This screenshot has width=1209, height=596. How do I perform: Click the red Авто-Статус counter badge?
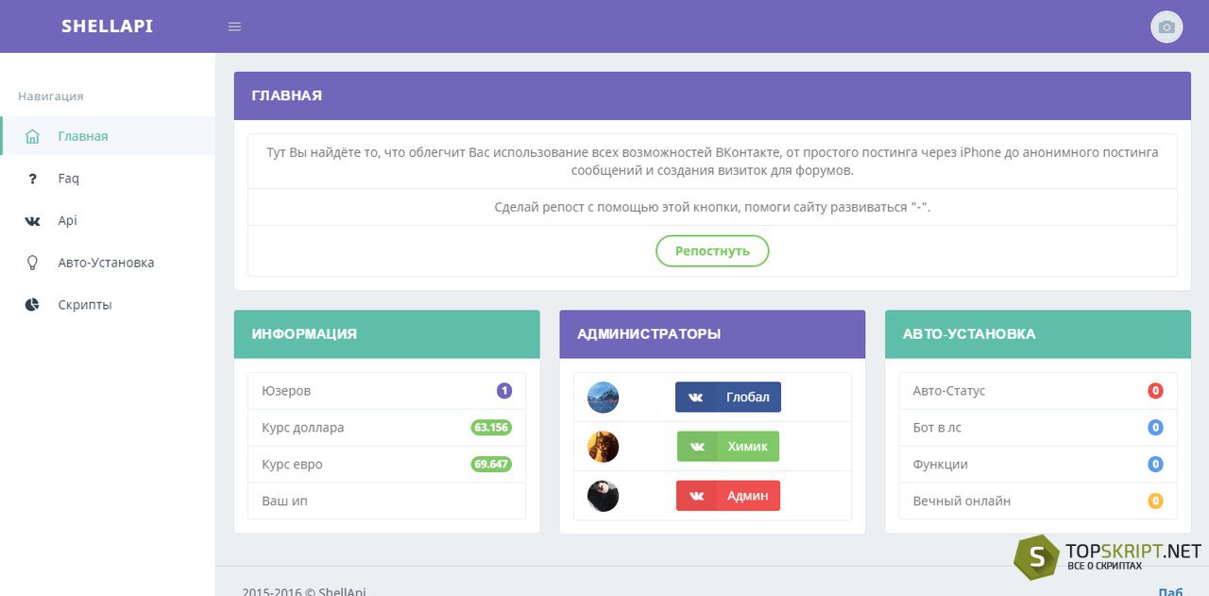point(1155,391)
